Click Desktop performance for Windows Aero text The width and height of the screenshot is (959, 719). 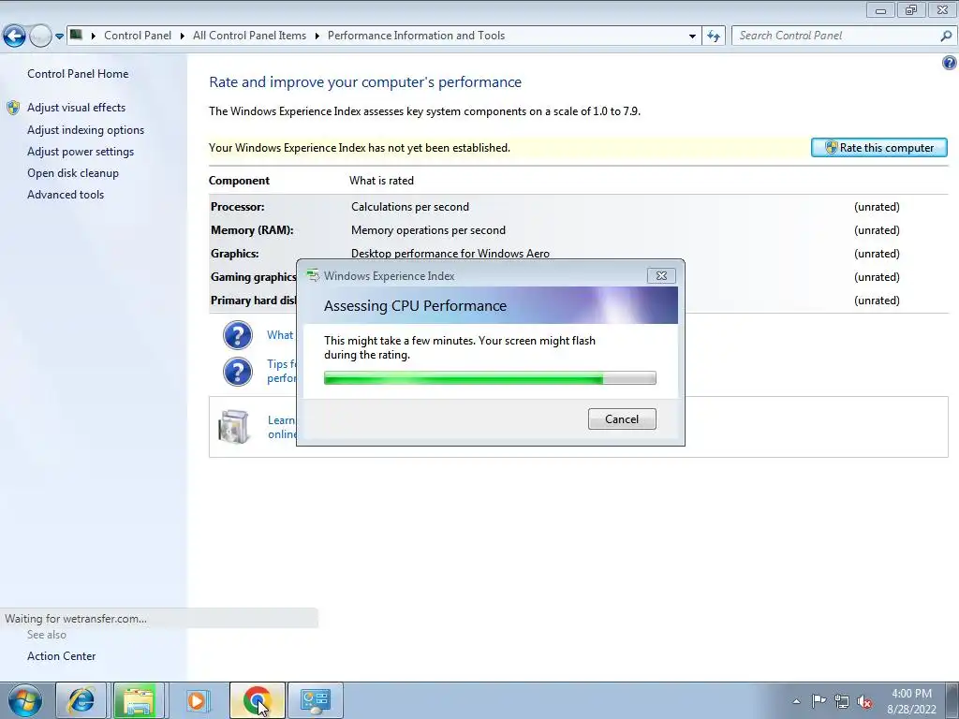point(450,253)
